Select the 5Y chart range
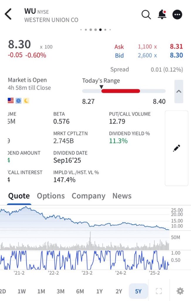The image size is (191, 301). click(138, 291)
